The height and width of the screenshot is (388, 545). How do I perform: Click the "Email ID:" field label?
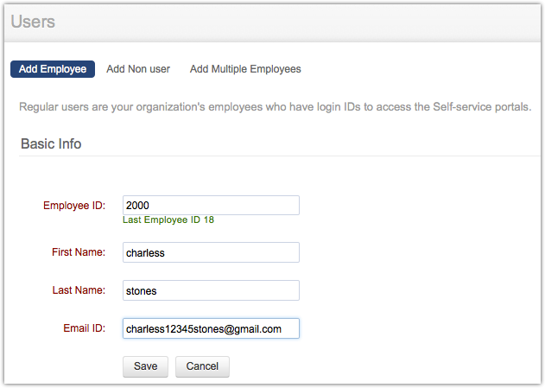pos(84,328)
